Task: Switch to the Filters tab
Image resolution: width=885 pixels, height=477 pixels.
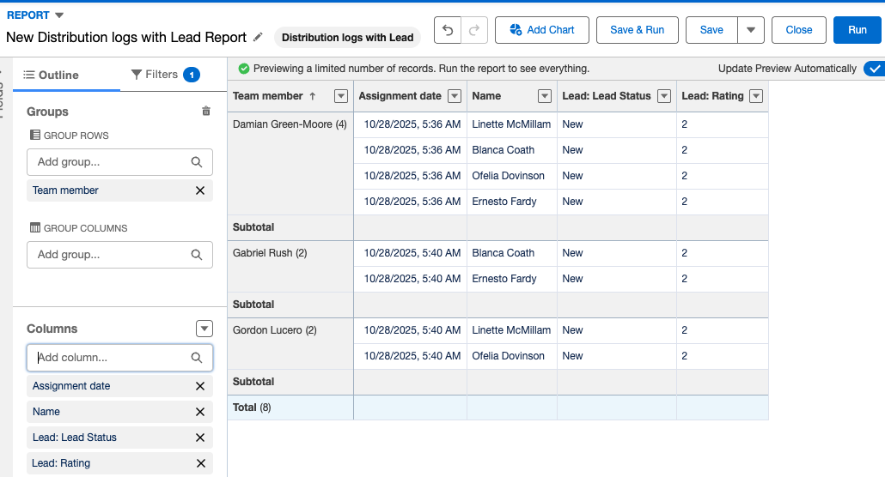Action: pyautogui.click(x=165, y=75)
